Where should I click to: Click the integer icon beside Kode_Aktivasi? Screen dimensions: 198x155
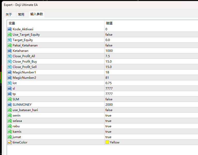tap(10, 29)
